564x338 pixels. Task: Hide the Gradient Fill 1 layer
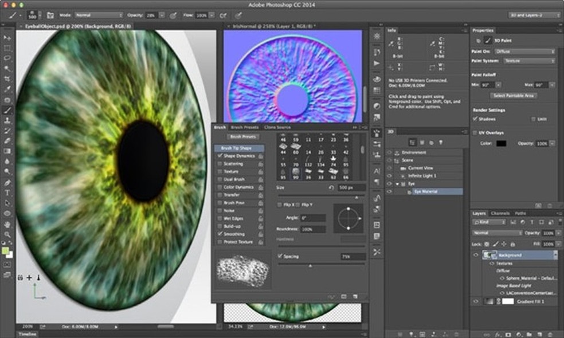(476, 301)
